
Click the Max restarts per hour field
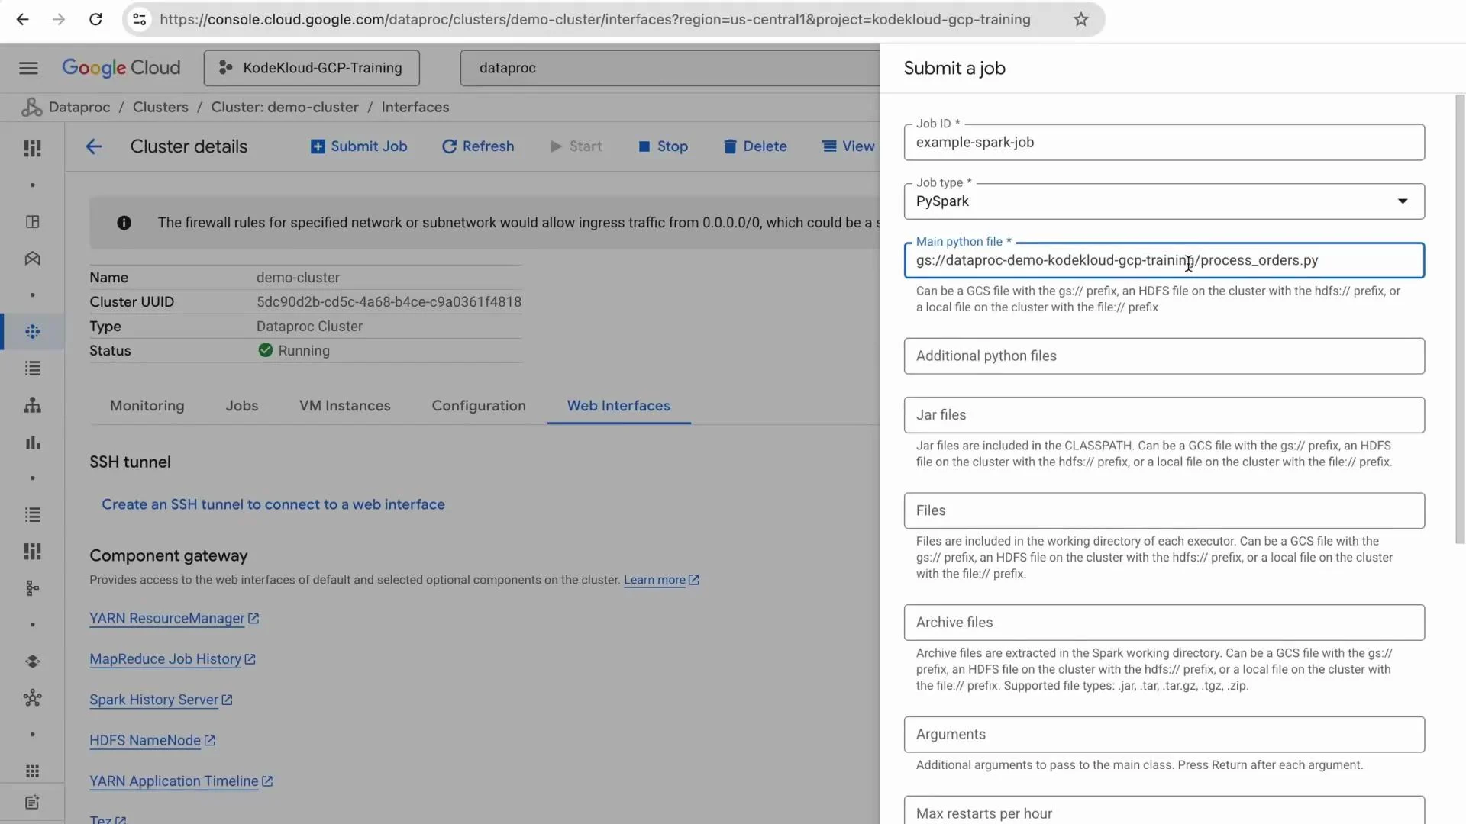pos(1164,810)
